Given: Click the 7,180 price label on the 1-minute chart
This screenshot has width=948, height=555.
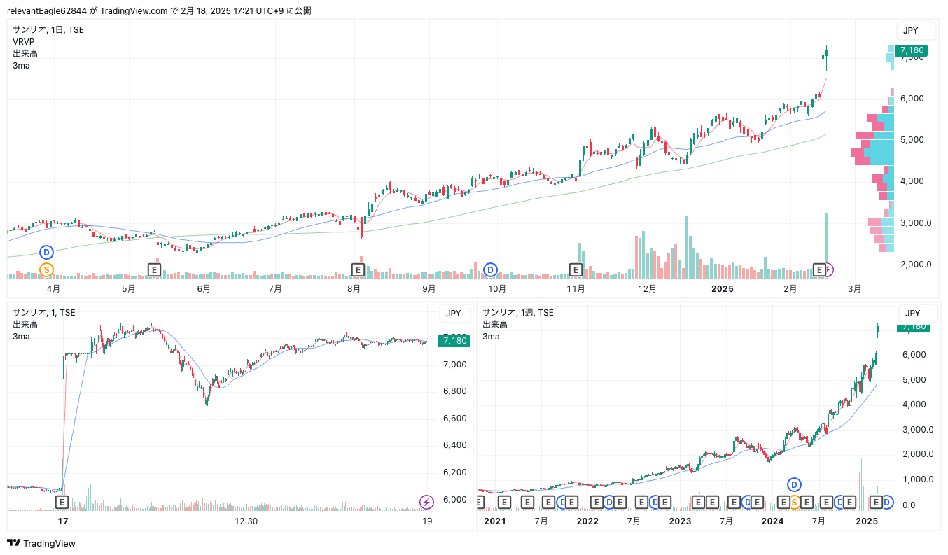Looking at the screenshot, I should coord(453,341).
